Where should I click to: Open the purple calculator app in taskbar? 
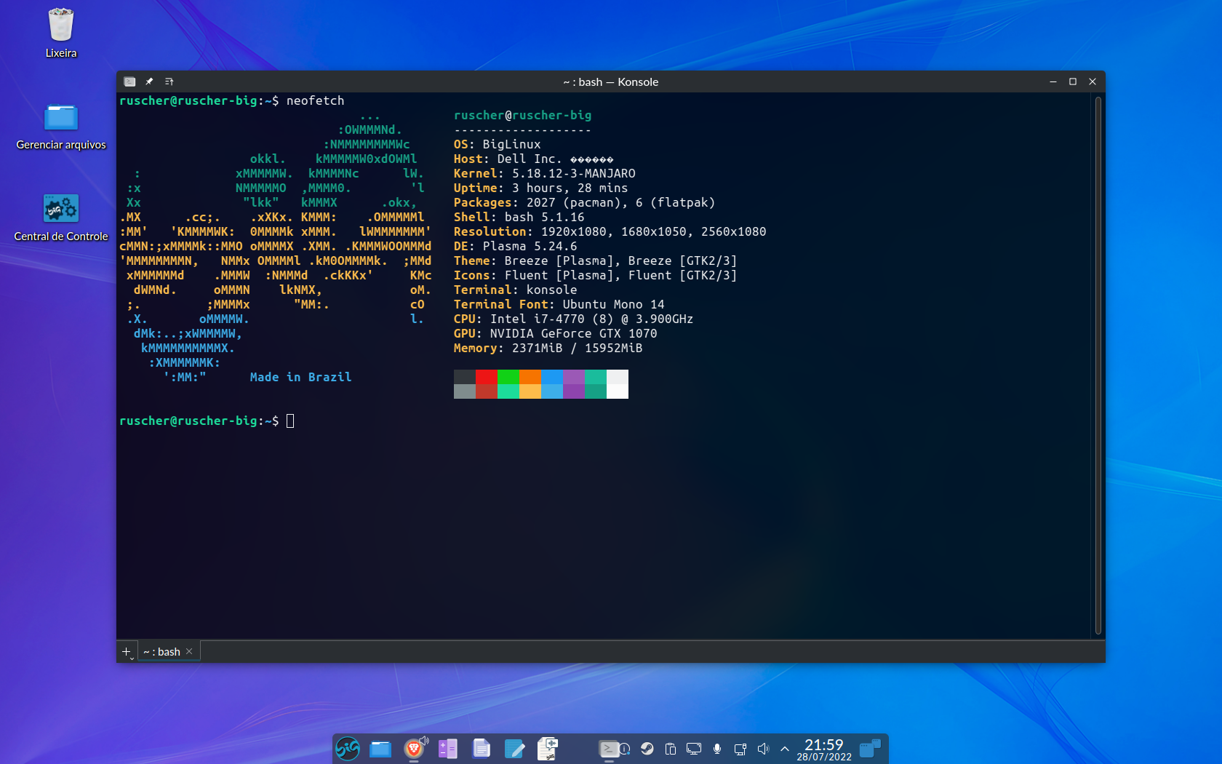(x=447, y=748)
